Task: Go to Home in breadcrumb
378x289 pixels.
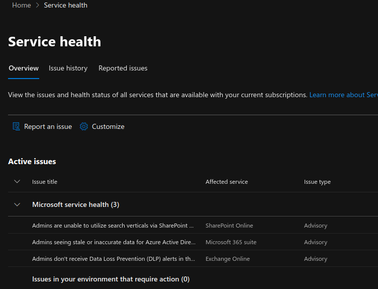Action: click(x=22, y=6)
